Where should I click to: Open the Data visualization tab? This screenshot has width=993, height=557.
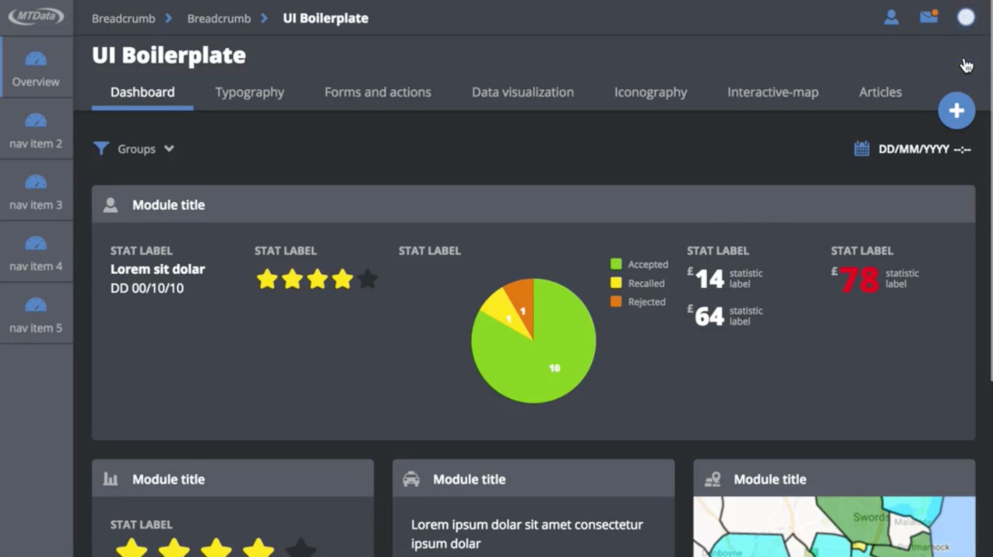tap(523, 92)
